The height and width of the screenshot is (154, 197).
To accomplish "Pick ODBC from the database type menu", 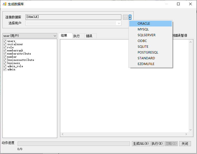I will pyautogui.click(x=151, y=41).
